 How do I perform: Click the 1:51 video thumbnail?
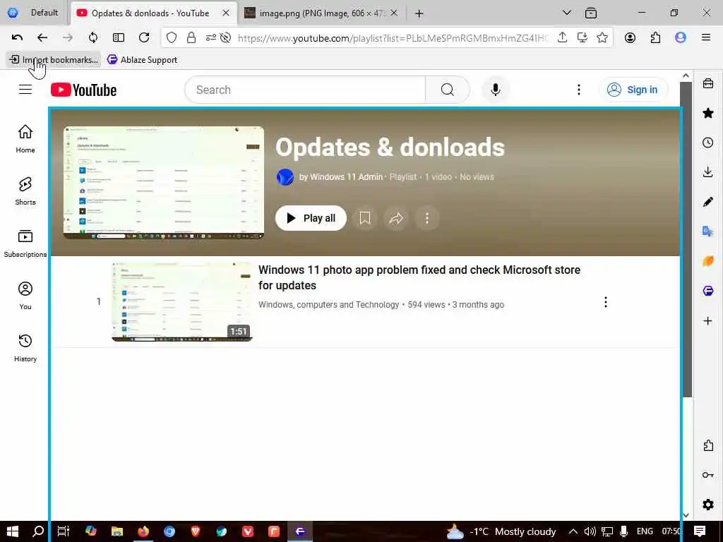click(x=182, y=302)
